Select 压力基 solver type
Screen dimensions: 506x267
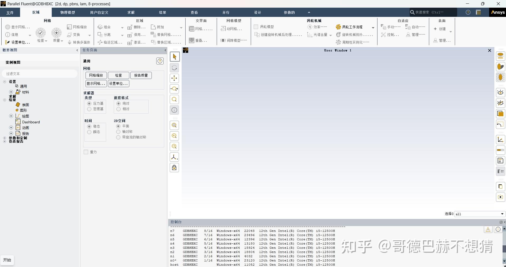(x=89, y=104)
